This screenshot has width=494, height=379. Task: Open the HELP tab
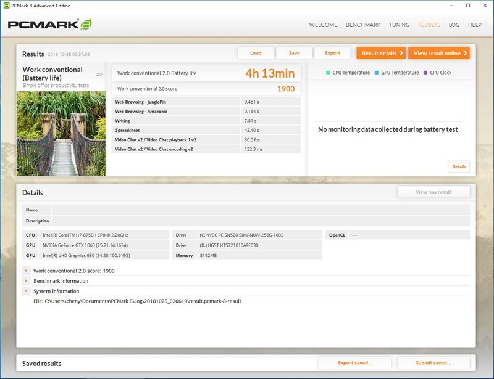coord(475,25)
